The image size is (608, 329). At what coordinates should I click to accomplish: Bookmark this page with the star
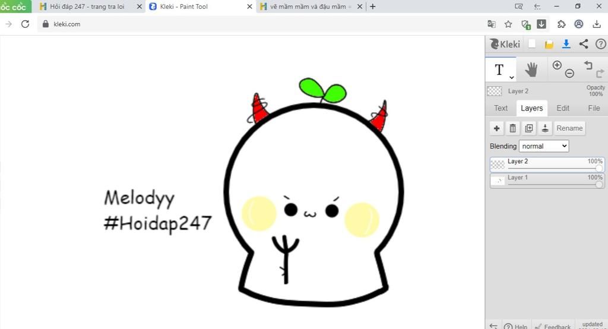[508, 24]
